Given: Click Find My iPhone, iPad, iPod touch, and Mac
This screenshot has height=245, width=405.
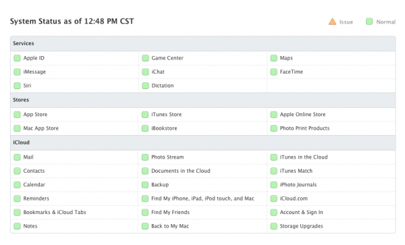Looking at the screenshot, I should 202,198.
